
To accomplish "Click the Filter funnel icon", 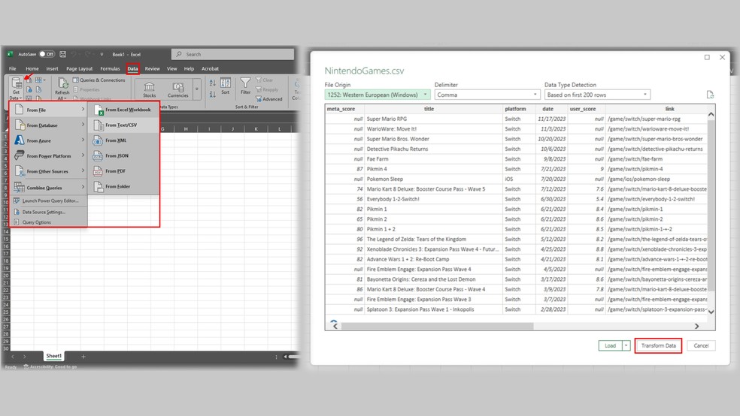I will [x=245, y=86].
